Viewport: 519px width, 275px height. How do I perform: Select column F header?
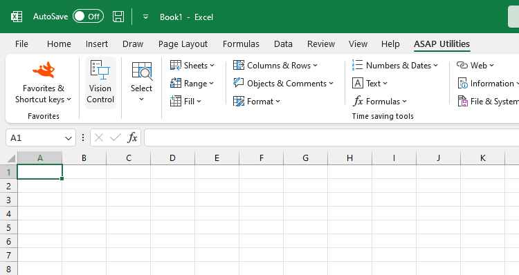coord(262,158)
